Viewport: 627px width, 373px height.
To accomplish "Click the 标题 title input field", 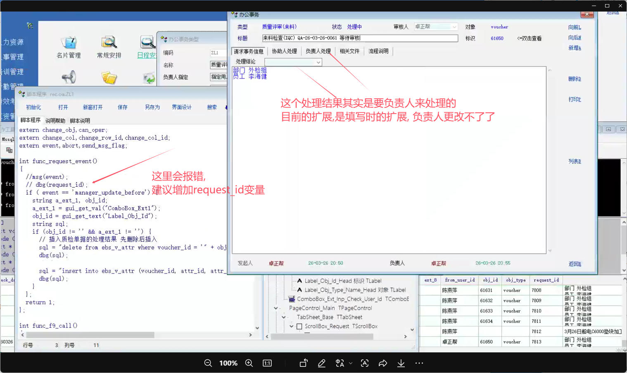I will tap(359, 38).
